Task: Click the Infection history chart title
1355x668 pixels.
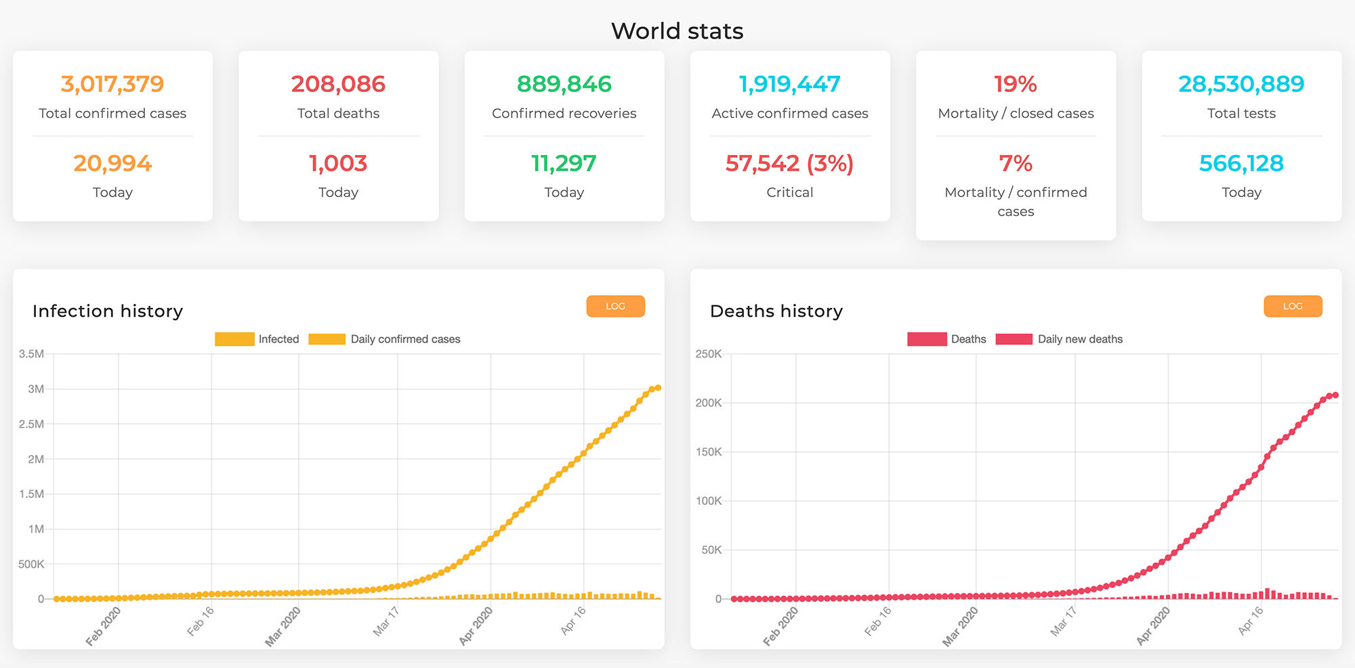Action: (x=108, y=311)
